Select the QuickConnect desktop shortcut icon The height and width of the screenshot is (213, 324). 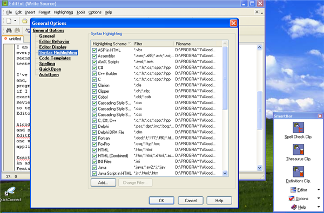pos(10,191)
